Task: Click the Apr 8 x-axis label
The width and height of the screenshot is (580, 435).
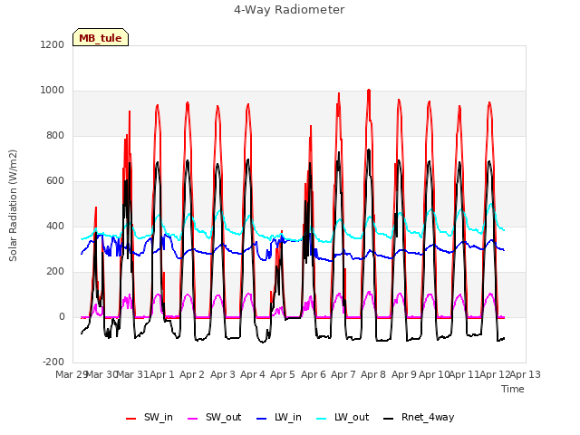Action: (373, 374)
